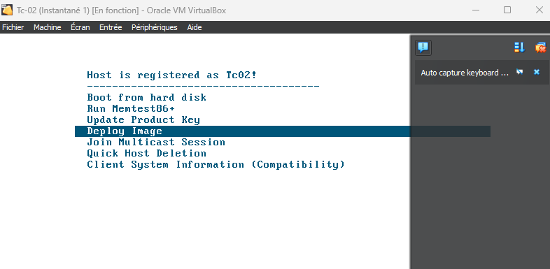This screenshot has width=550, height=269.
Task: Select Update Product Key option
Action: 143,119
